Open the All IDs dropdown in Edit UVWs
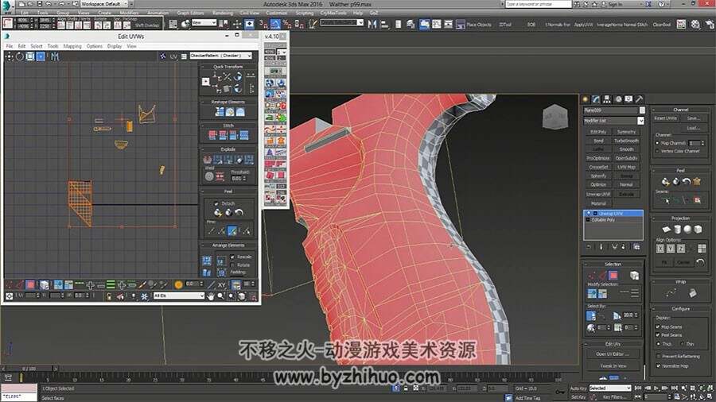The height and width of the screenshot is (402, 716). click(x=178, y=296)
